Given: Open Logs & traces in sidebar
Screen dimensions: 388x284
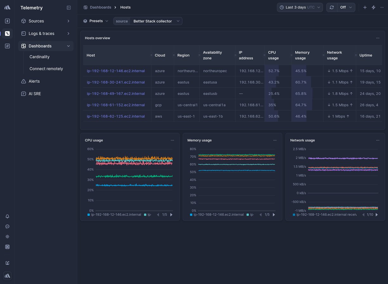Looking at the screenshot, I should point(42,34).
